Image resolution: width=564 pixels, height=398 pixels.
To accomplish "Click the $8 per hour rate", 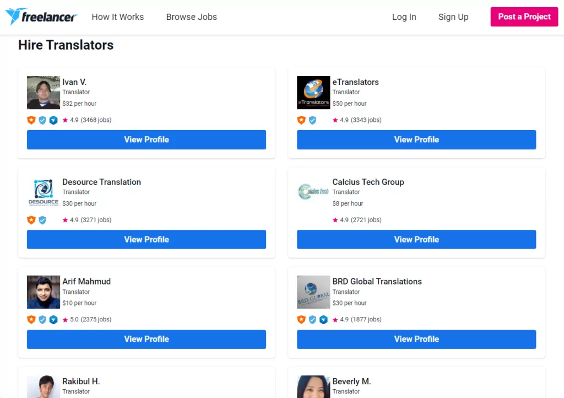I will coord(348,203).
